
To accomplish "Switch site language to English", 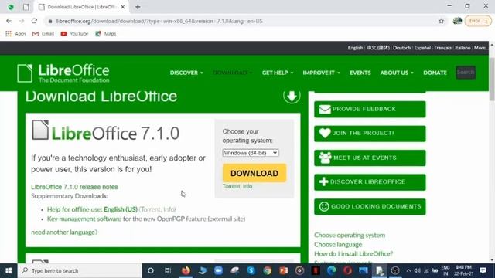I will (355, 48).
